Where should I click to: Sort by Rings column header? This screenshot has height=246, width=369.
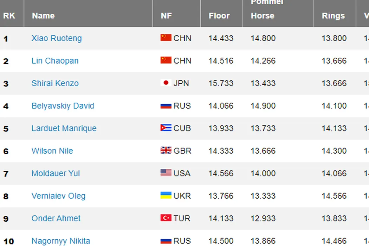tap(333, 16)
